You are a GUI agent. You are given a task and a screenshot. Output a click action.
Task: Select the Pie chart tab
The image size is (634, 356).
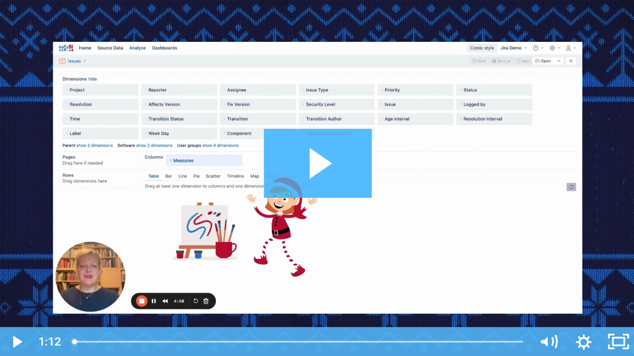(x=196, y=176)
